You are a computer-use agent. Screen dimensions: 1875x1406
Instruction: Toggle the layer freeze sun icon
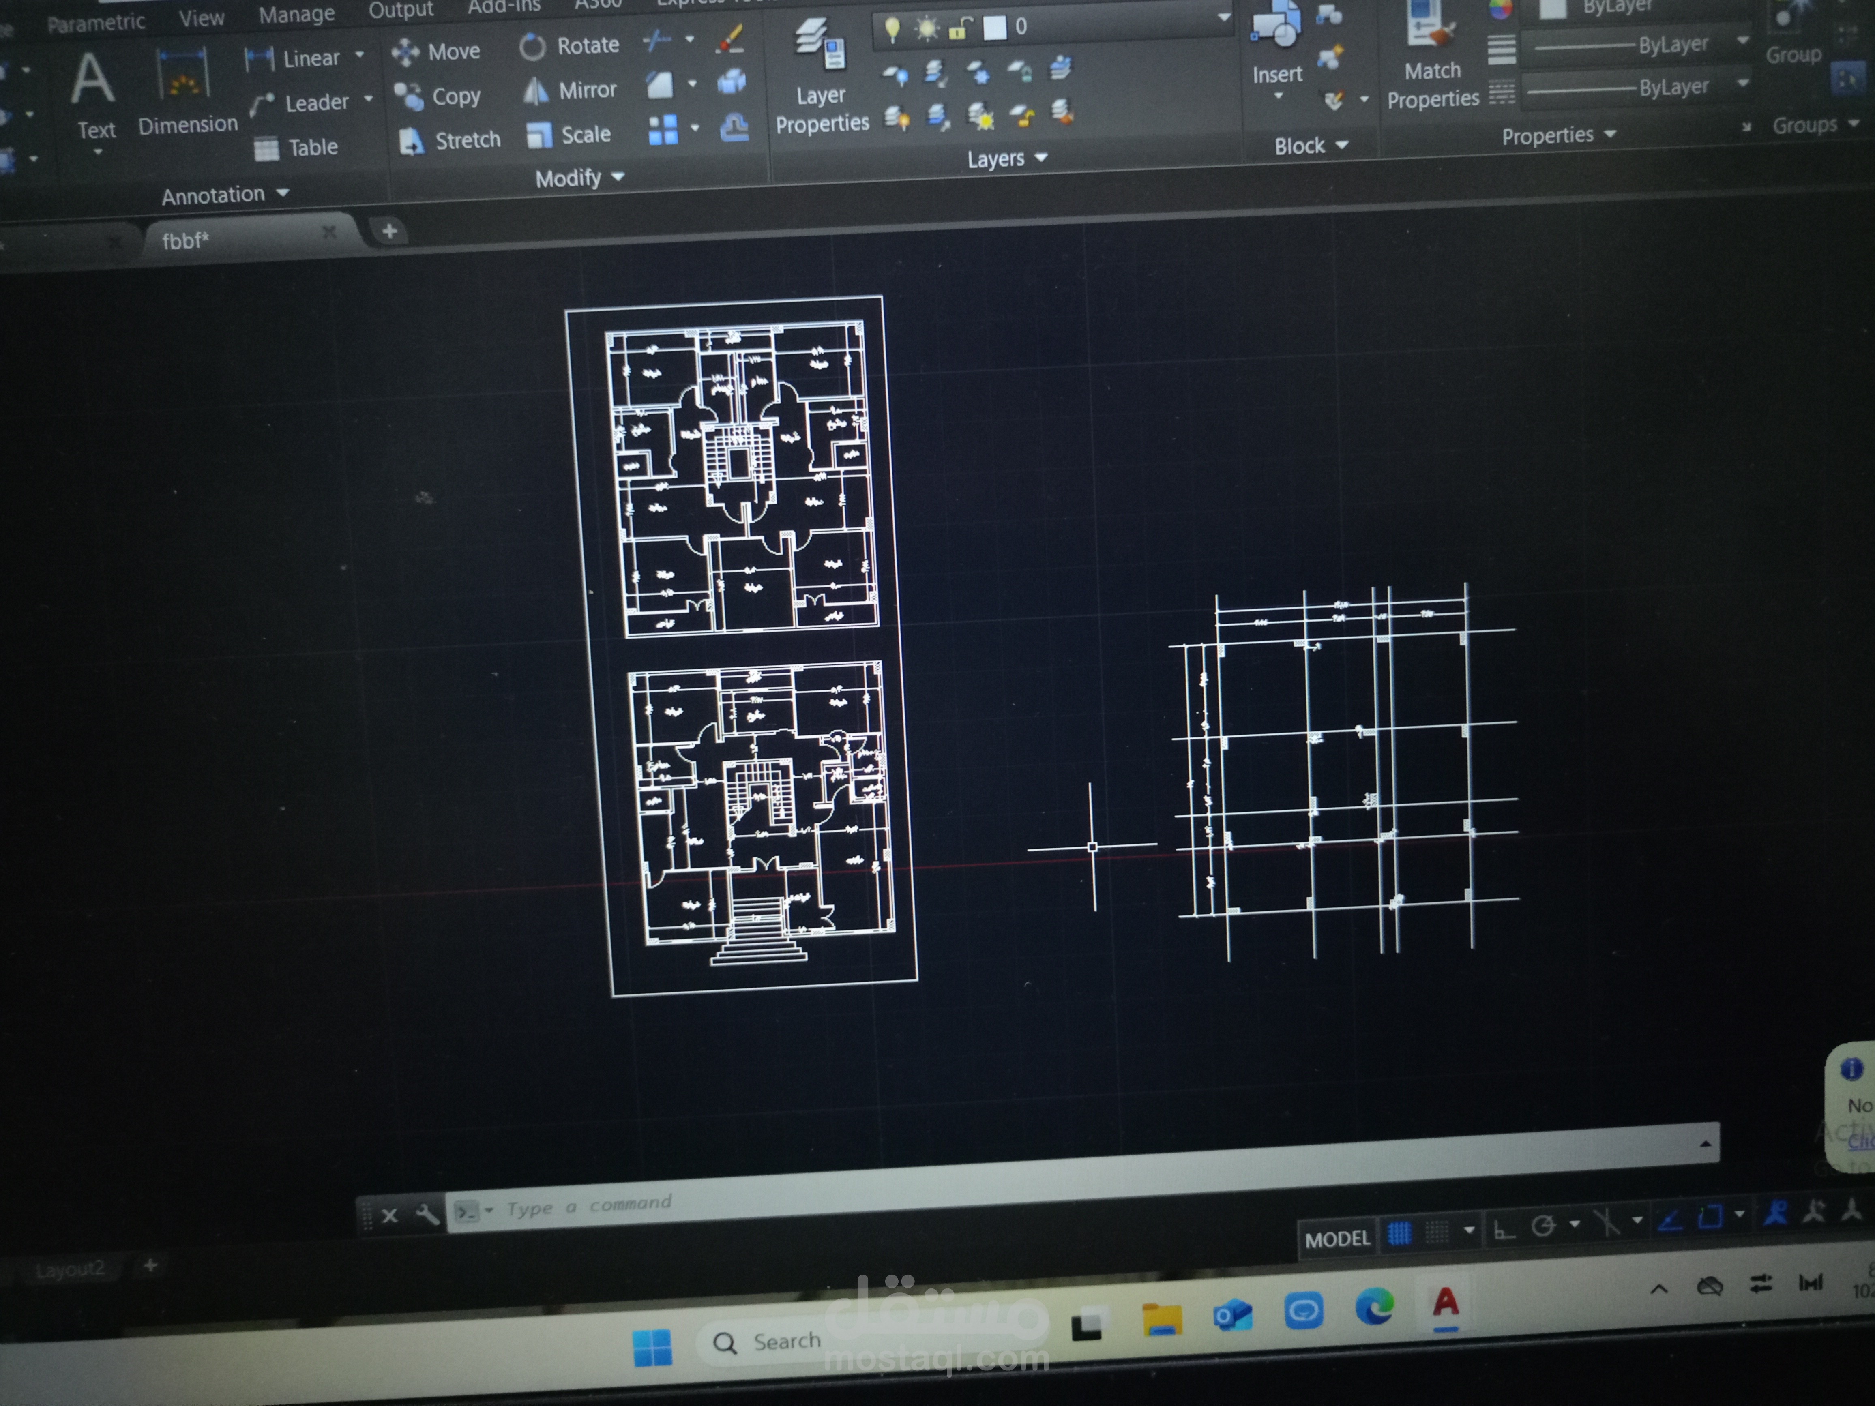coord(927,30)
